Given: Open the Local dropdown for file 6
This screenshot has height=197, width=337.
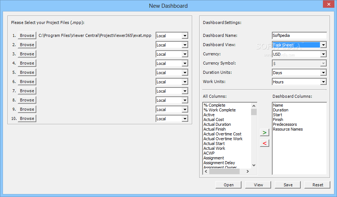Looking at the screenshot, I should pyautogui.click(x=185, y=82).
